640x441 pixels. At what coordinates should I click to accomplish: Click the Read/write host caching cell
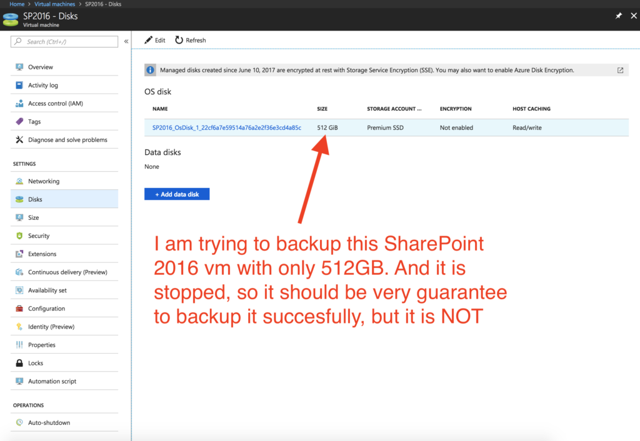pyautogui.click(x=527, y=127)
